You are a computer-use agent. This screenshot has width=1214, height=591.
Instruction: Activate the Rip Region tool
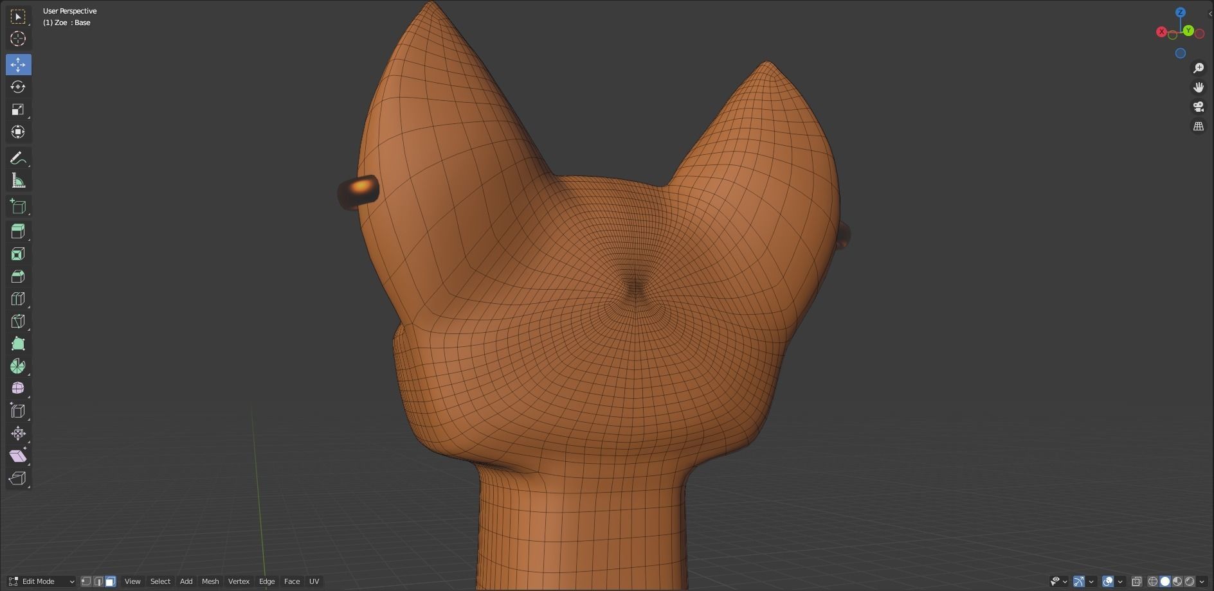[18, 478]
